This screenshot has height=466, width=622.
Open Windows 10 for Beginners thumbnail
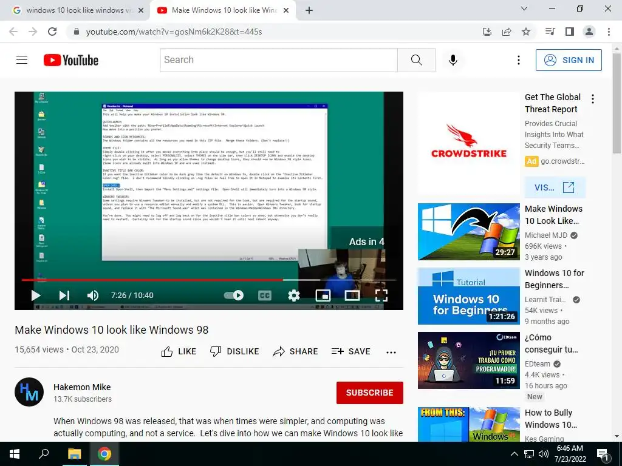(x=468, y=296)
